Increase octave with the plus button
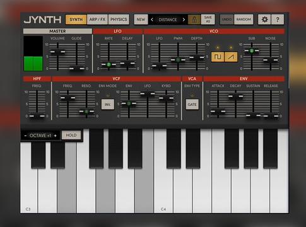Viewport: 306px width, 227px height. (56, 136)
